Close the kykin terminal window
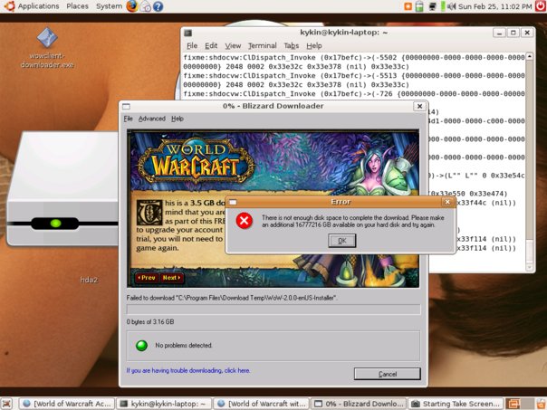The width and height of the screenshot is (547, 410). coord(527,33)
